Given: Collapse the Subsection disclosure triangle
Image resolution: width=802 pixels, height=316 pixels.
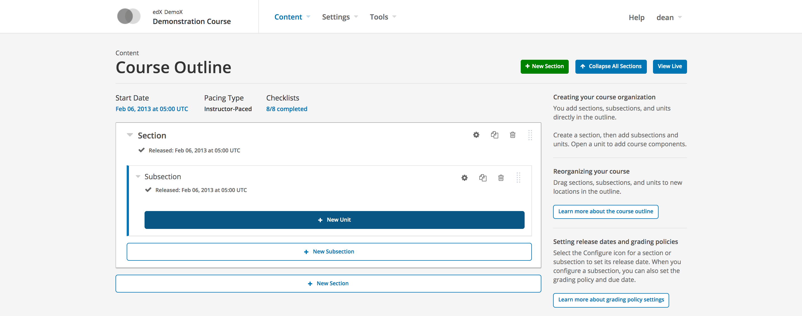Looking at the screenshot, I should (x=138, y=176).
